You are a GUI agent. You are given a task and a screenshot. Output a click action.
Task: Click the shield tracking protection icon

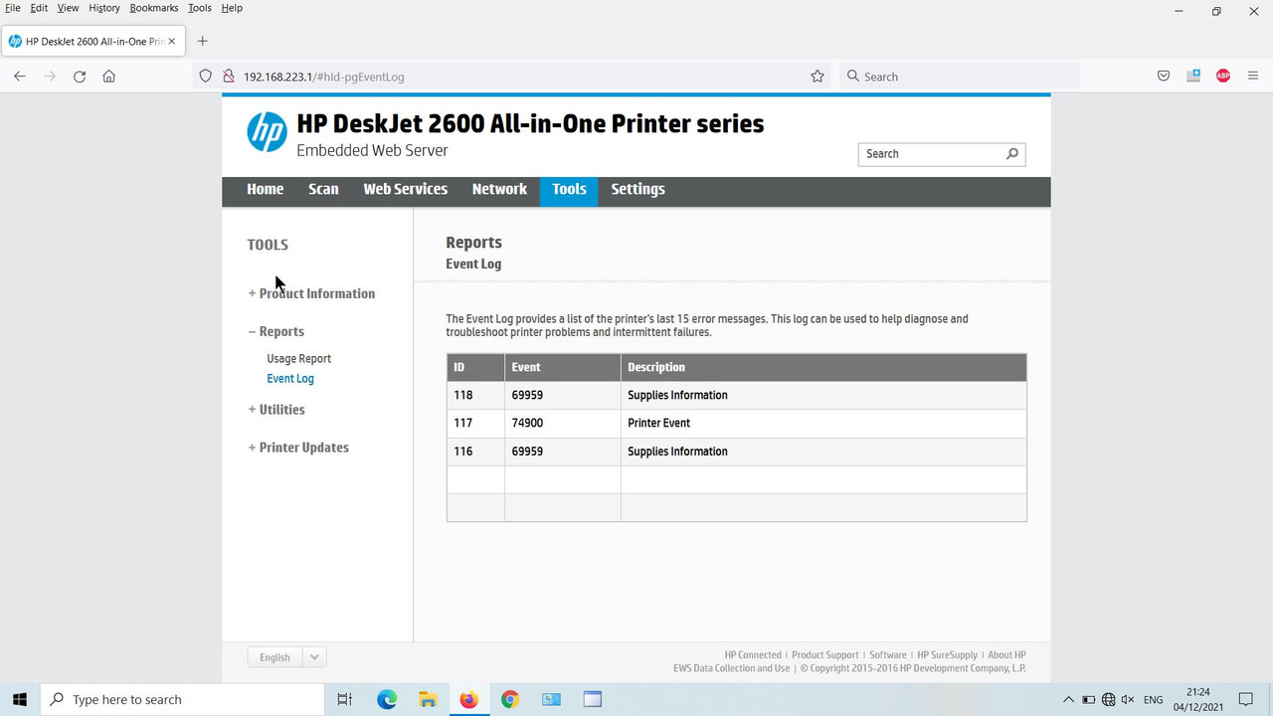[206, 77]
